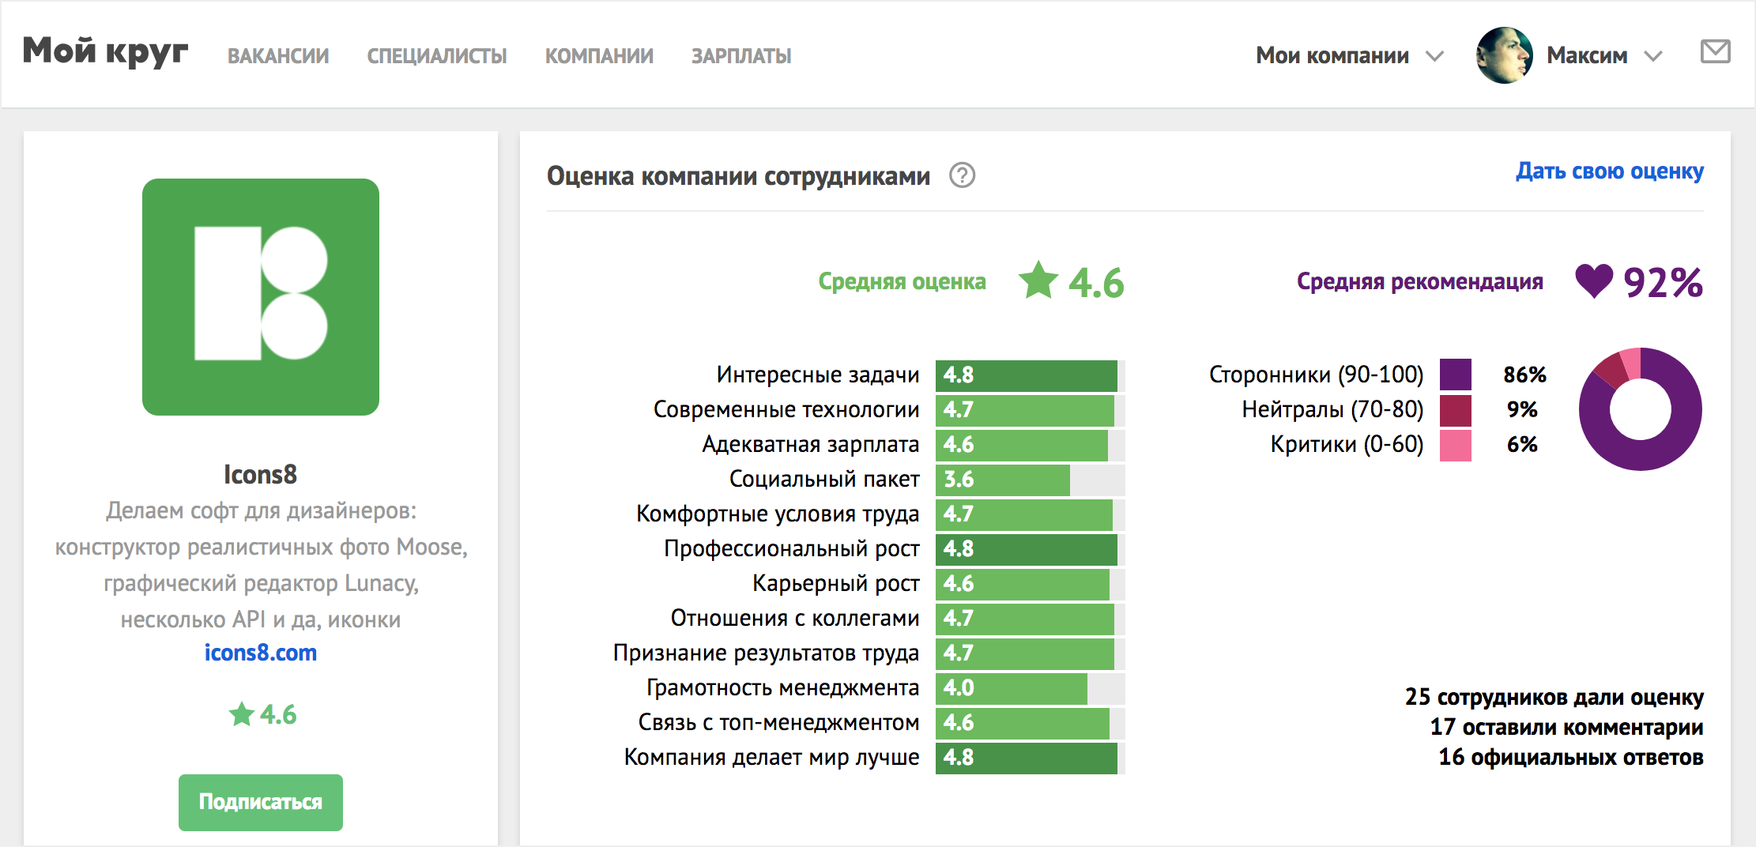Click the purple heart recommendation icon
1756x847 pixels.
tap(1594, 281)
